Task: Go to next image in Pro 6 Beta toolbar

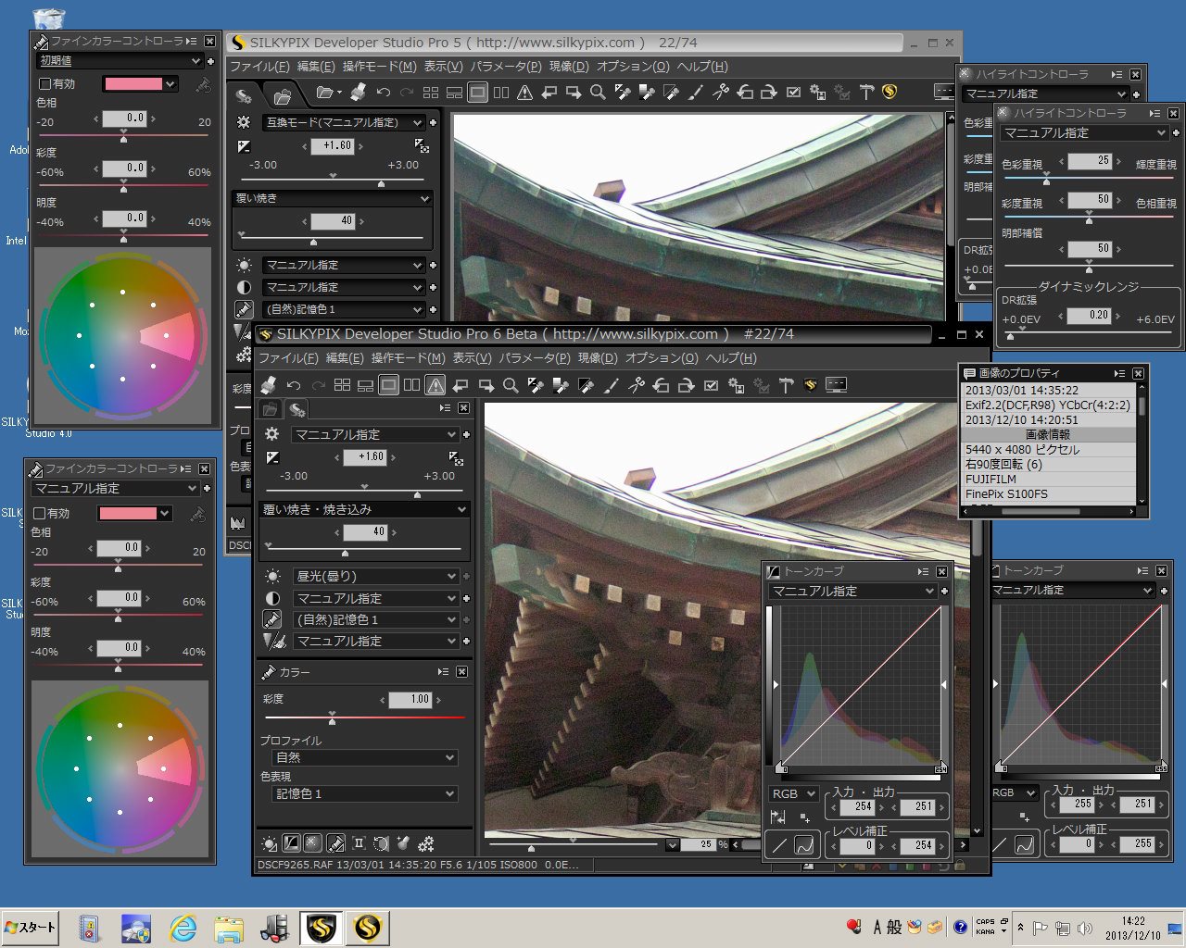Action: pyautogui.click(x=486, y=385)
